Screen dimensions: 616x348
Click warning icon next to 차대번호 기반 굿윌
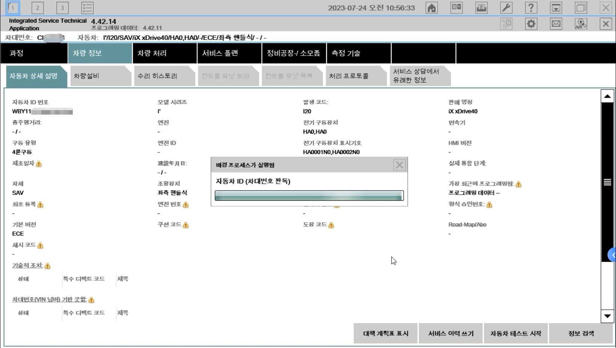point(91,300)
